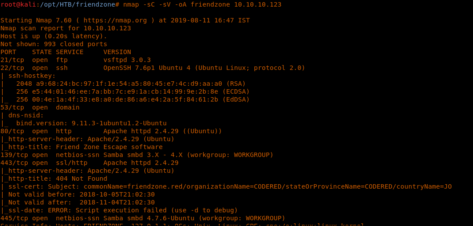Click the root@kali prompt text

point(18,4)
